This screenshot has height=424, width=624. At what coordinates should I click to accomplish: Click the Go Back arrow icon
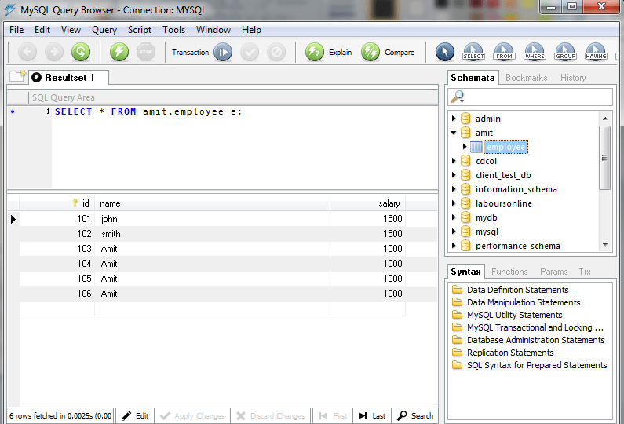27,52
